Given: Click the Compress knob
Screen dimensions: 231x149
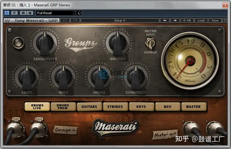Looking at the screenshot, I should tap(136, 77).
